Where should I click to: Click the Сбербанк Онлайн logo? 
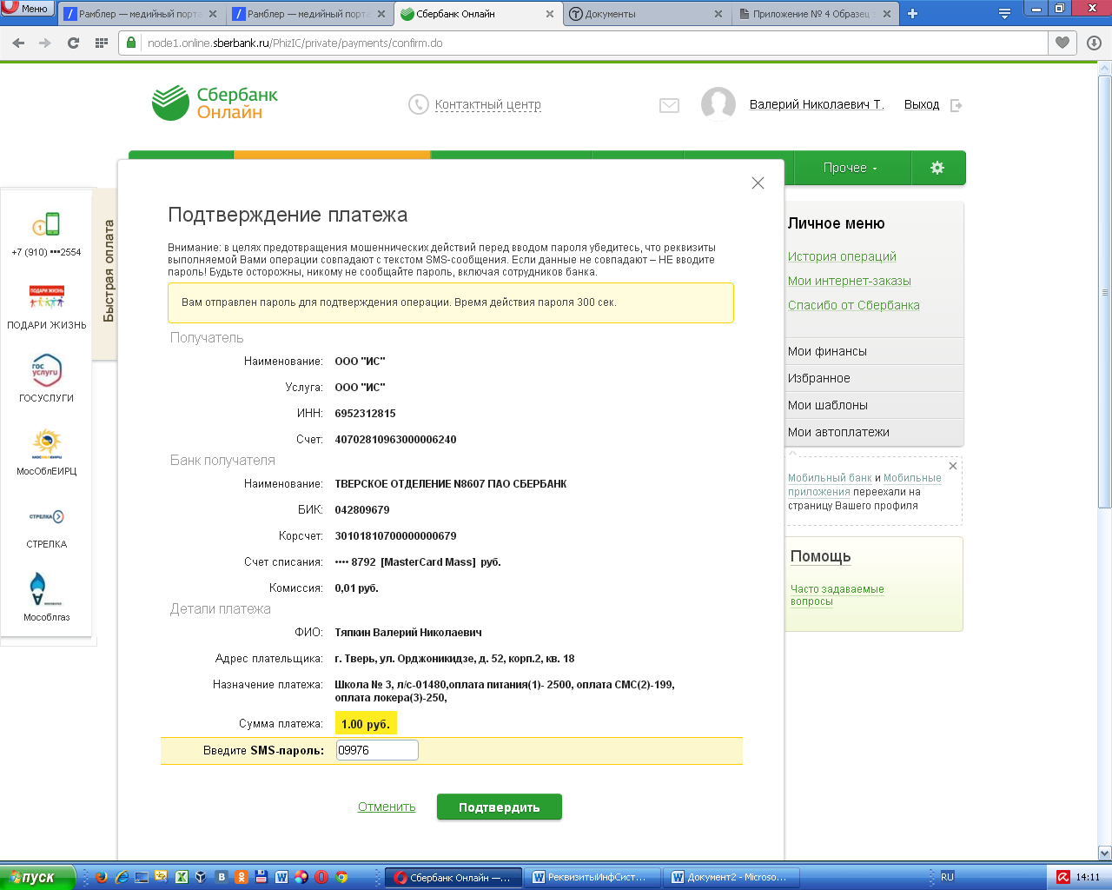[215, 103]
